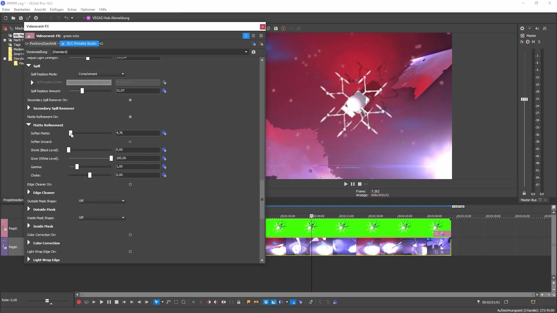Screen dimensions: 557x313
Task: Open Inside Mask Shape dropdown
Action: tap(101, 218)
